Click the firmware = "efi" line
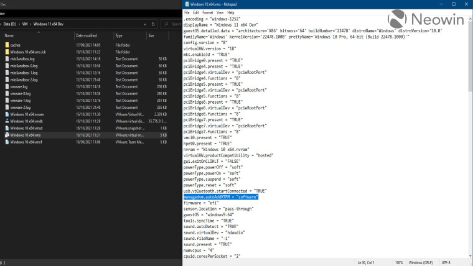The image size is (473, 266). [201, 203]
